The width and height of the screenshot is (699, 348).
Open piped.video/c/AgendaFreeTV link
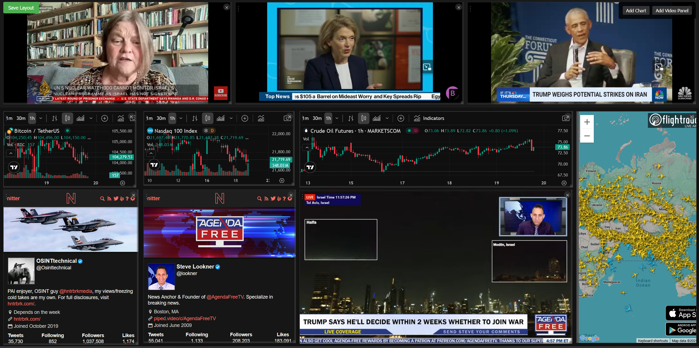click(x=185, y=318)
